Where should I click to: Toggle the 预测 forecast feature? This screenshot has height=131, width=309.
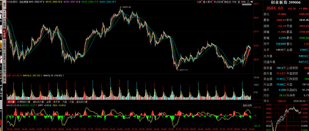(243, 2)
